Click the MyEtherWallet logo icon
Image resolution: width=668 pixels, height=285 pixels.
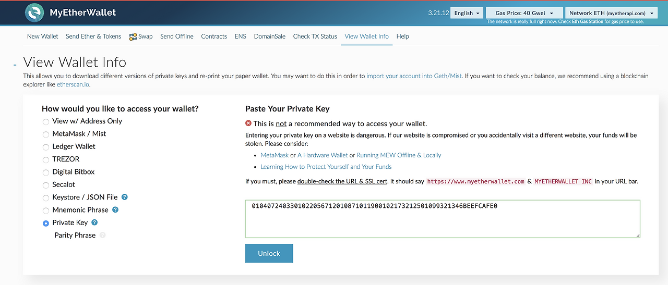[x=34, y=13]
